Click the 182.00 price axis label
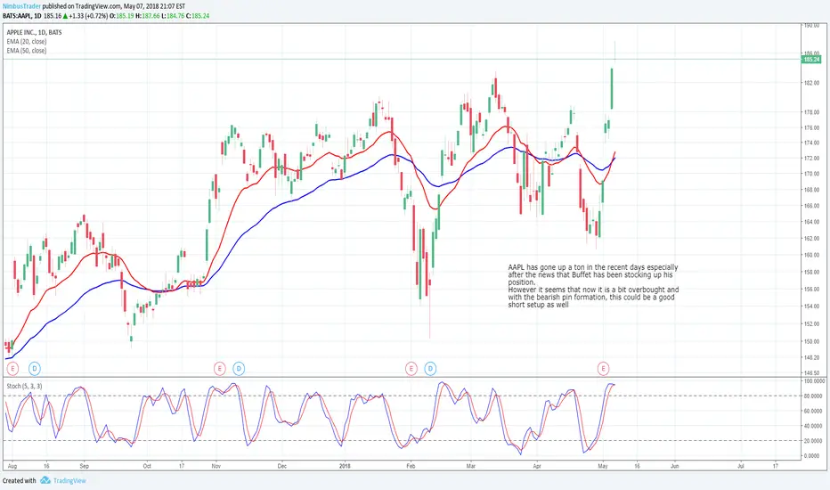This screenshot has width=830, height=490. tap(812, 83)
